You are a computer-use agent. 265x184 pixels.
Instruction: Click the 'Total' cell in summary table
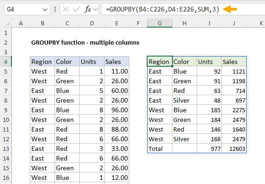click(x=160, y=149)
